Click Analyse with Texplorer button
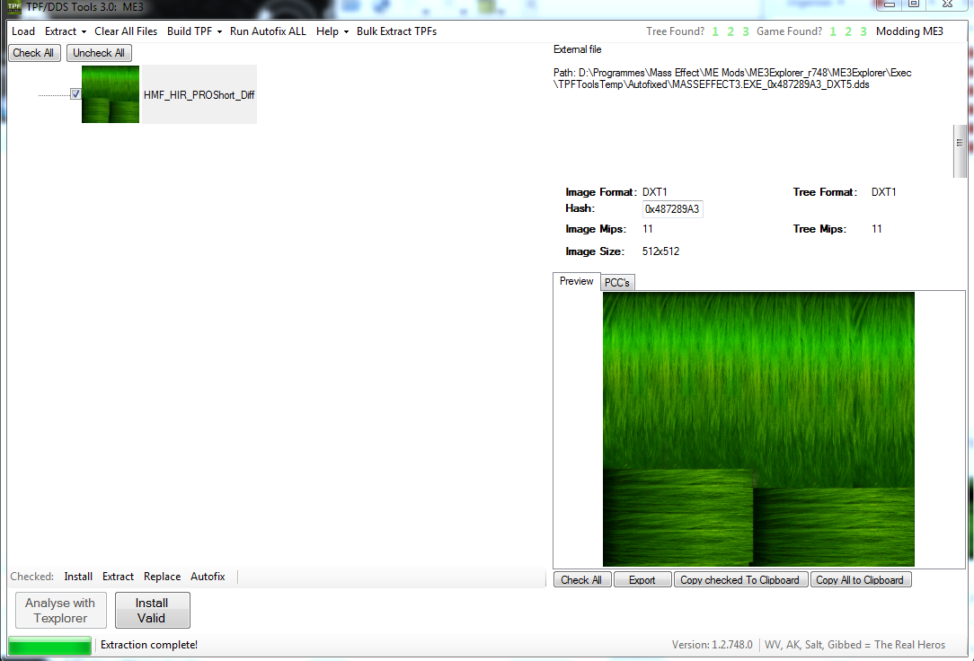The width and height of the screenshot is (974, 661). pyautogui.click(x=61, y=610)
